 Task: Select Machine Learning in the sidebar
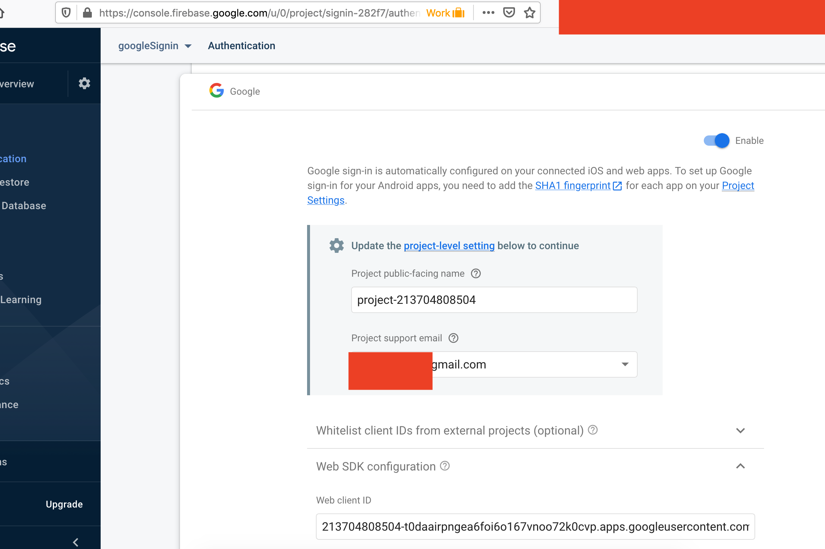21,299
